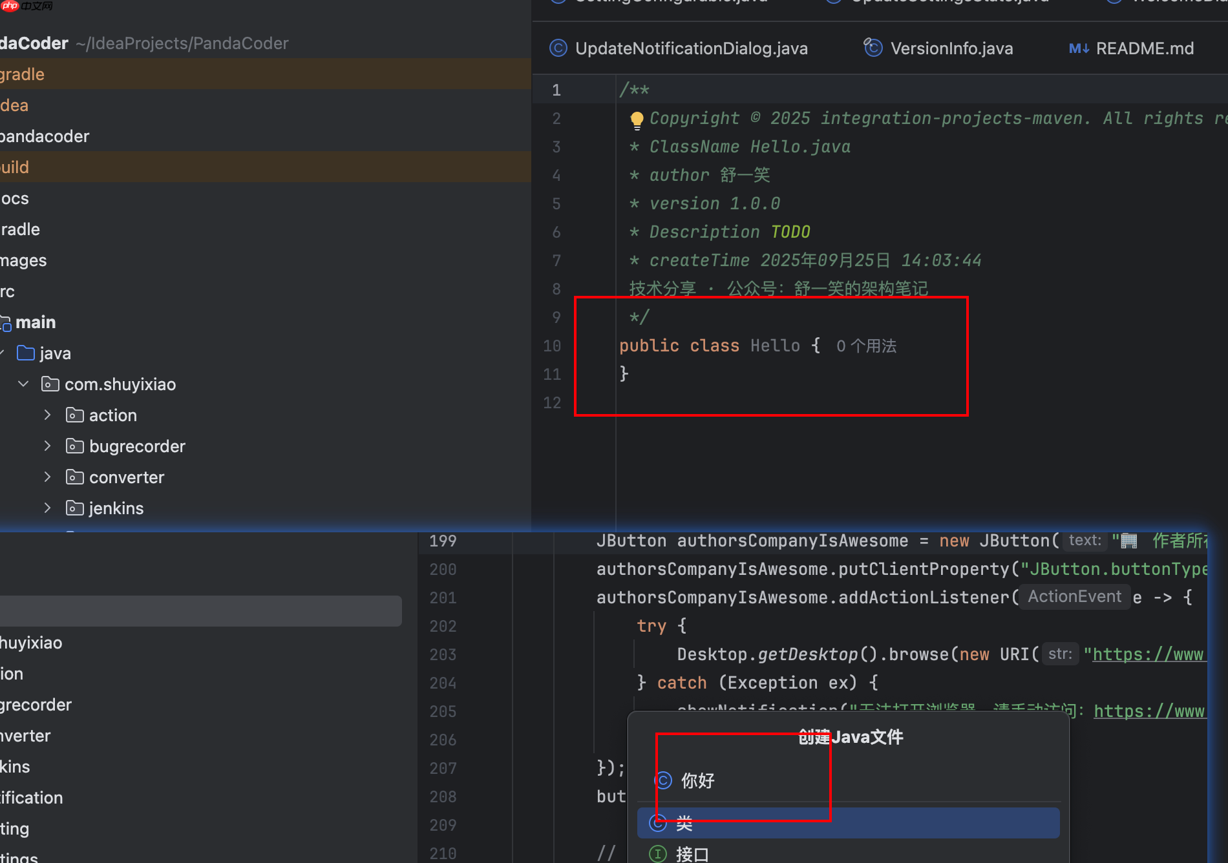Viewport: 1228px width, 863px height.
Task: Collapse the com.shuyixiao package
Action: click(23, 384)
